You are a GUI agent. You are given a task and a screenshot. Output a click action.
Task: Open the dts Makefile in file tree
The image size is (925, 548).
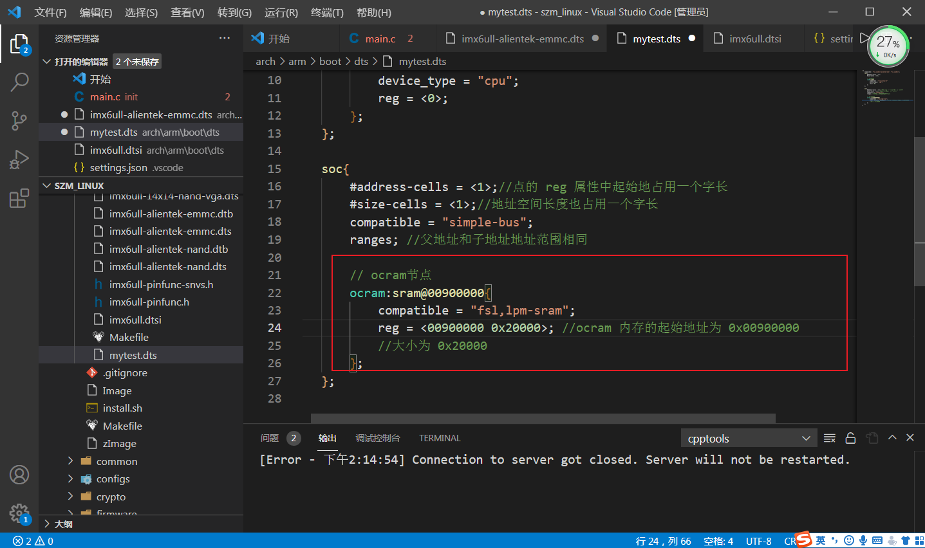[x=141, y=337]
